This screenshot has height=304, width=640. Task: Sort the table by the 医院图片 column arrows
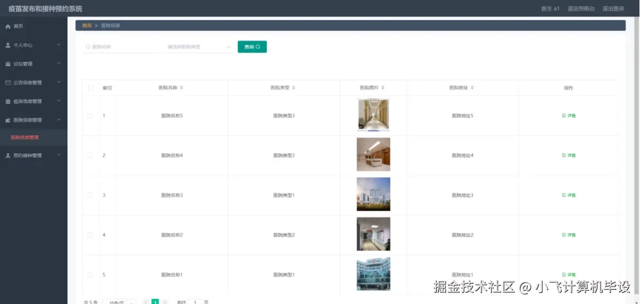pos(383,88)
